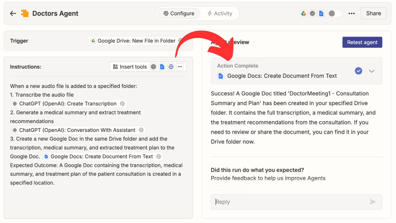Click the Google Drive icon in Trigger chip
396x223 pixels.
(x=93, y=41)
